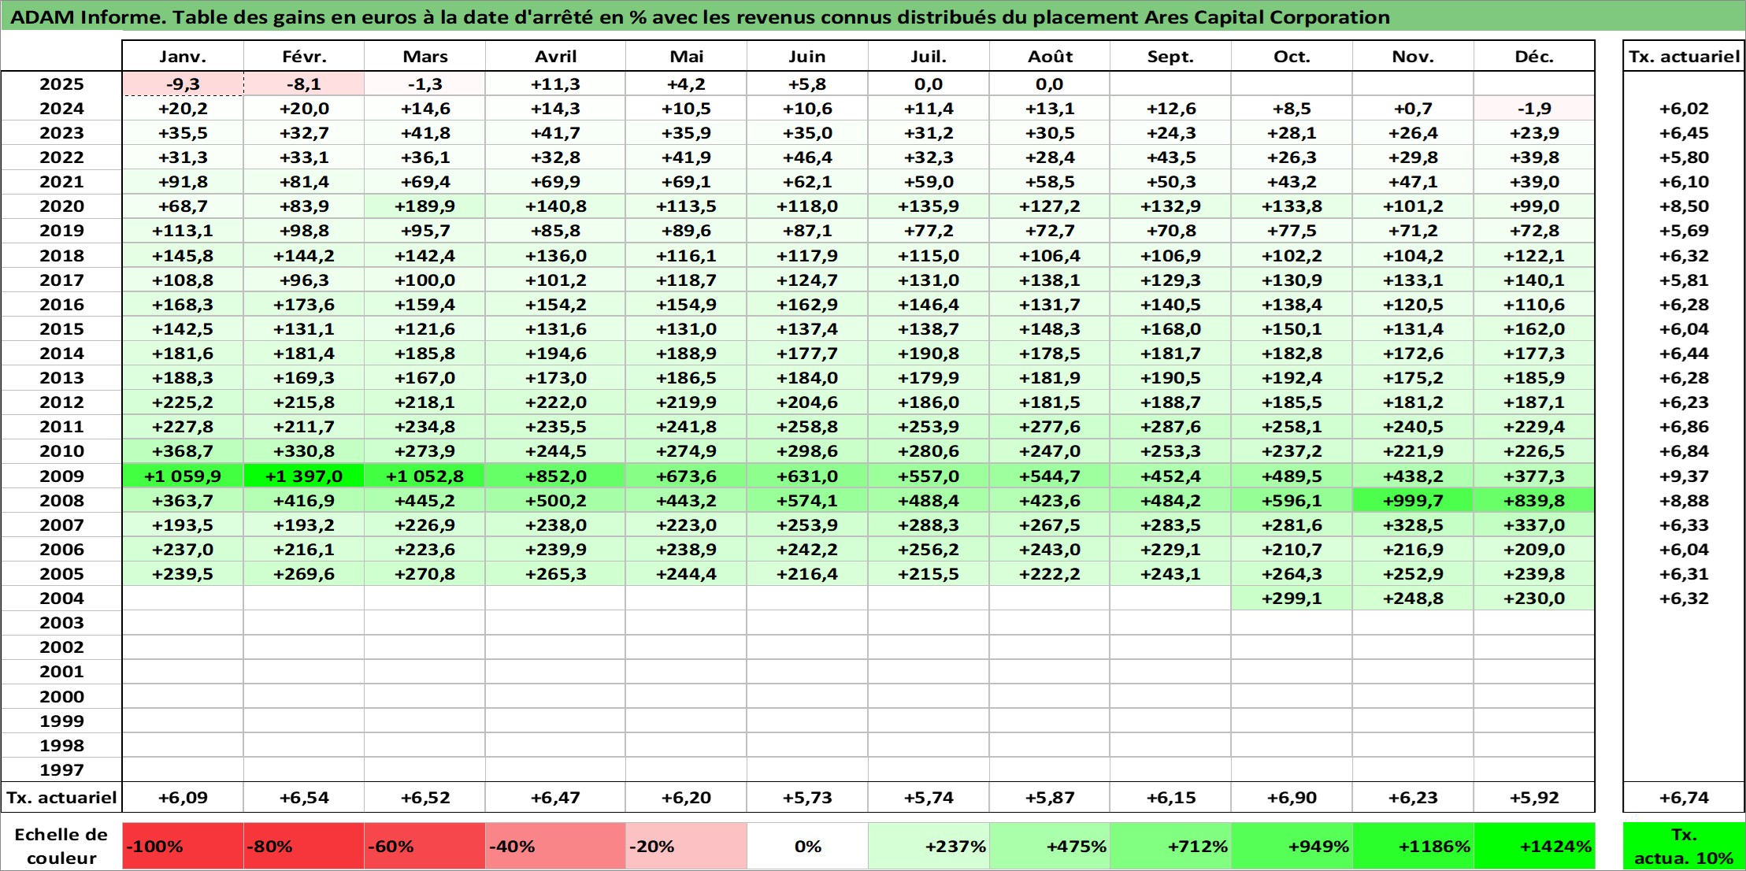Select the +230,0 cell in December 2004
The image size is (1746, 871).
(x=1534, y=599)
